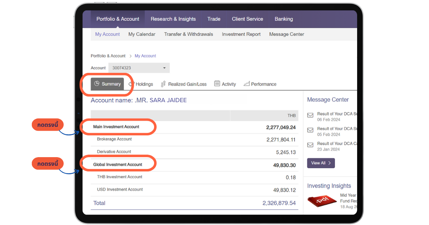Open the 06 Feb 2024 message envelope

click(310, 115)
